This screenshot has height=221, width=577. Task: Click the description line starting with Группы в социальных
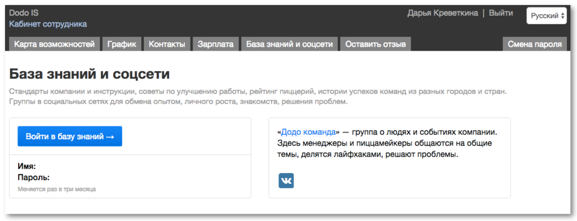(178, 101)
